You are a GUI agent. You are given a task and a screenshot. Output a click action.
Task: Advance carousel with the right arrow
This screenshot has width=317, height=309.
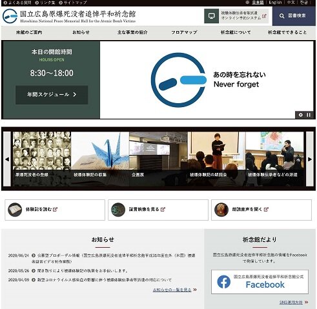(x=310, y=159)
